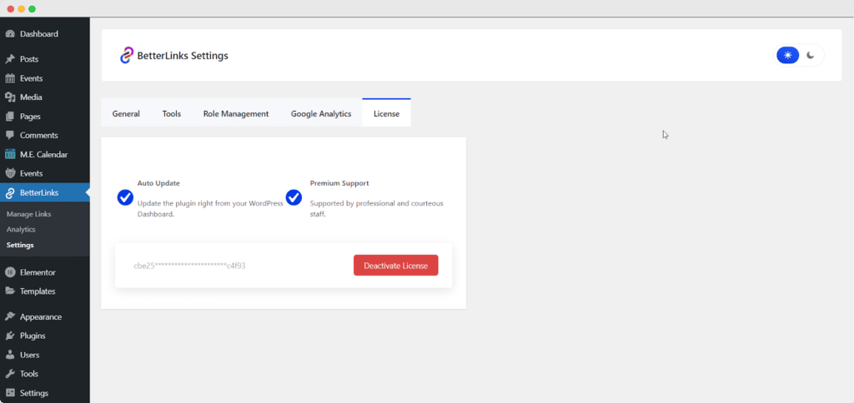Click the 'Auto Update' heading text
Viewport: 854px width, 403px height.
point(158,183)
